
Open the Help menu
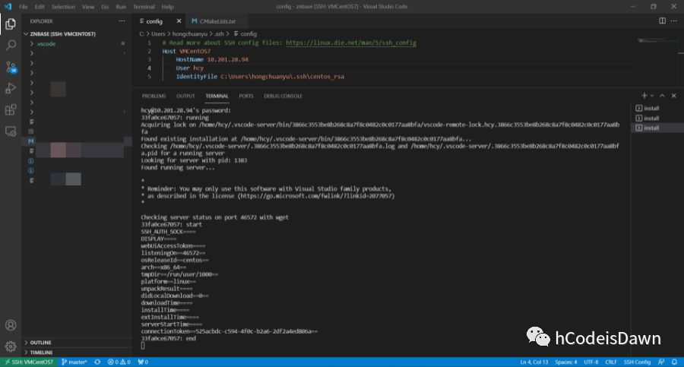(167, 7)
